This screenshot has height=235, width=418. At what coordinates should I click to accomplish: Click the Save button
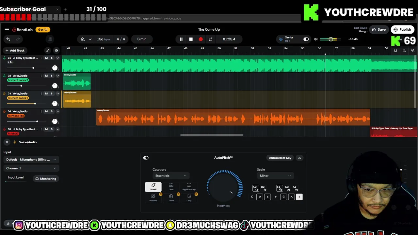379,30
